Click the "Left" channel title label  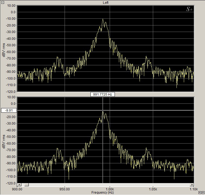(106, 2)
